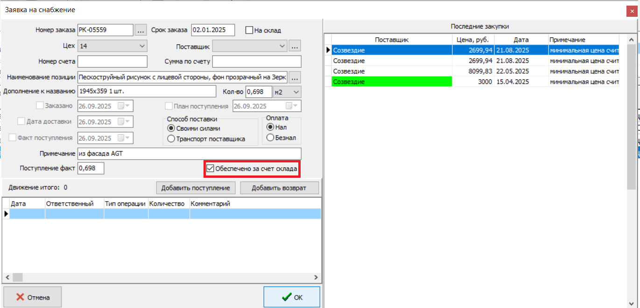Click Добавить возврат button
Image resolution: width=640 pixels, height=308 pixels.
coord(279,188)
